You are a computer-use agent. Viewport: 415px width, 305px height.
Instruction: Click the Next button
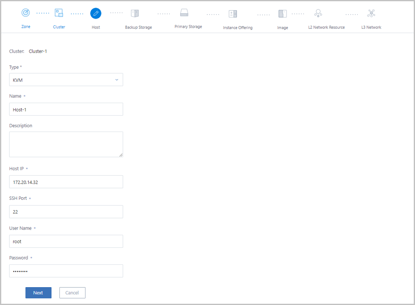coord(38,293)
